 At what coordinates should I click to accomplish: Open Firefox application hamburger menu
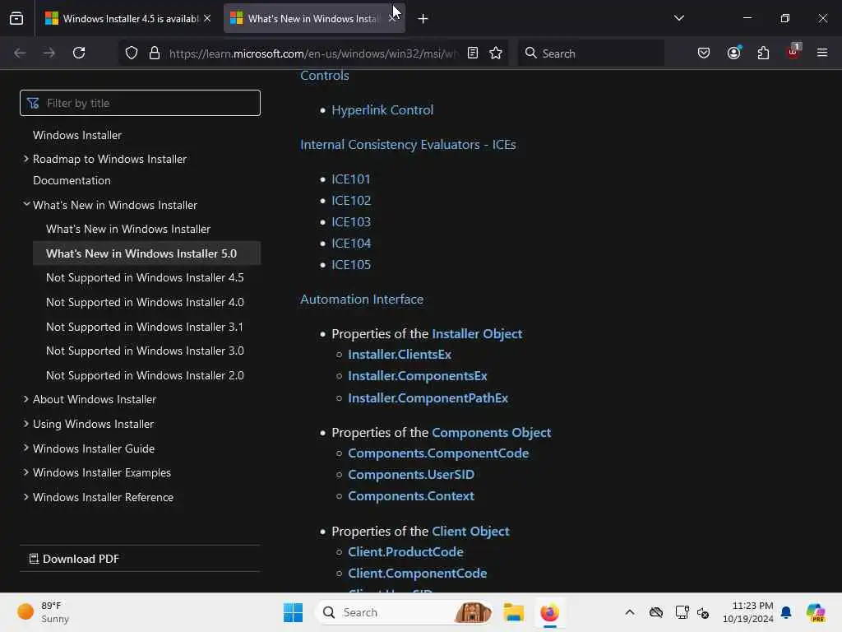(822, 53)
